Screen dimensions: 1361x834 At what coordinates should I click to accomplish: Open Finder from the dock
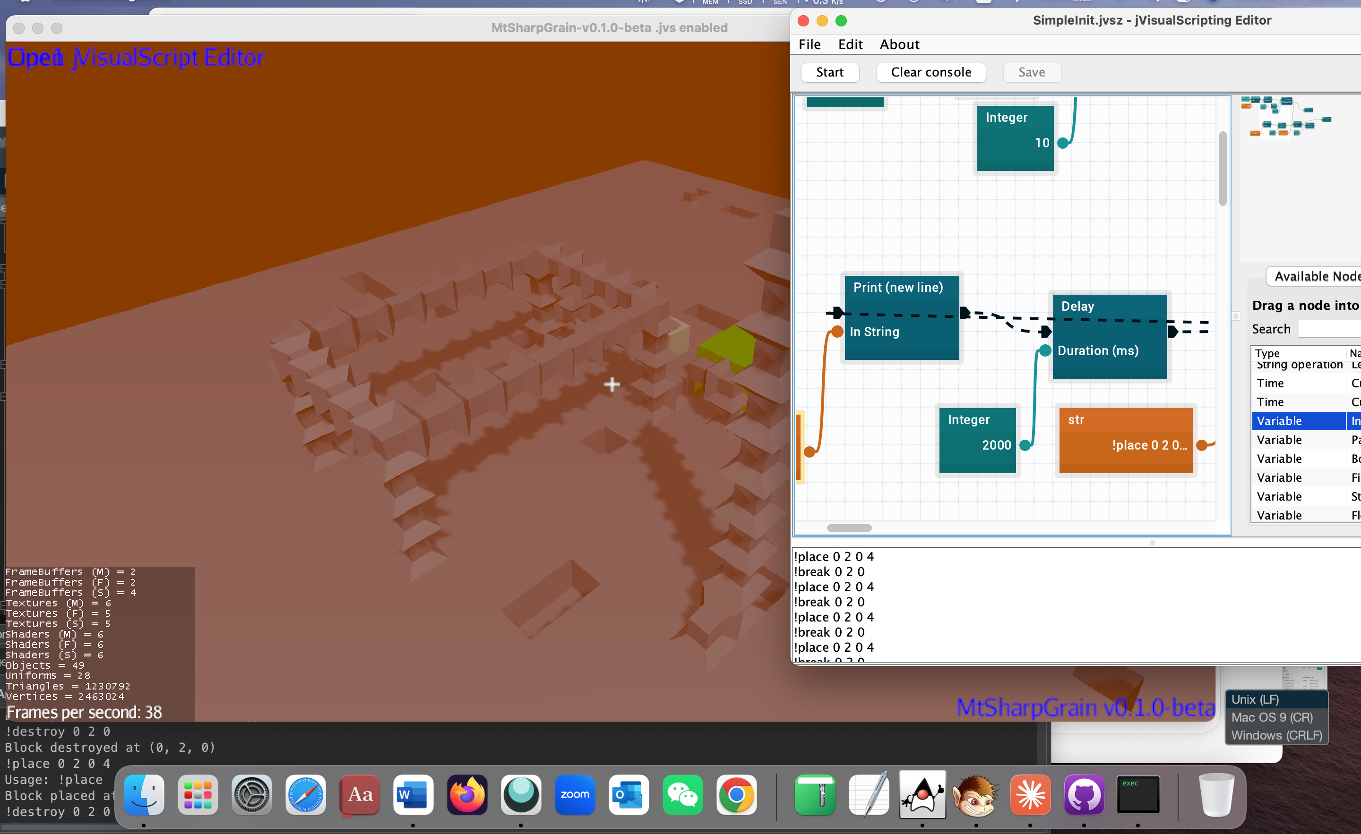(x=144, y=795)
